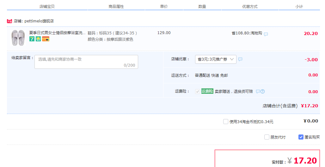Click the 小计 column header
Image resolution: width=325 pixels, height=167 pixels.
[x=299, y=7]
